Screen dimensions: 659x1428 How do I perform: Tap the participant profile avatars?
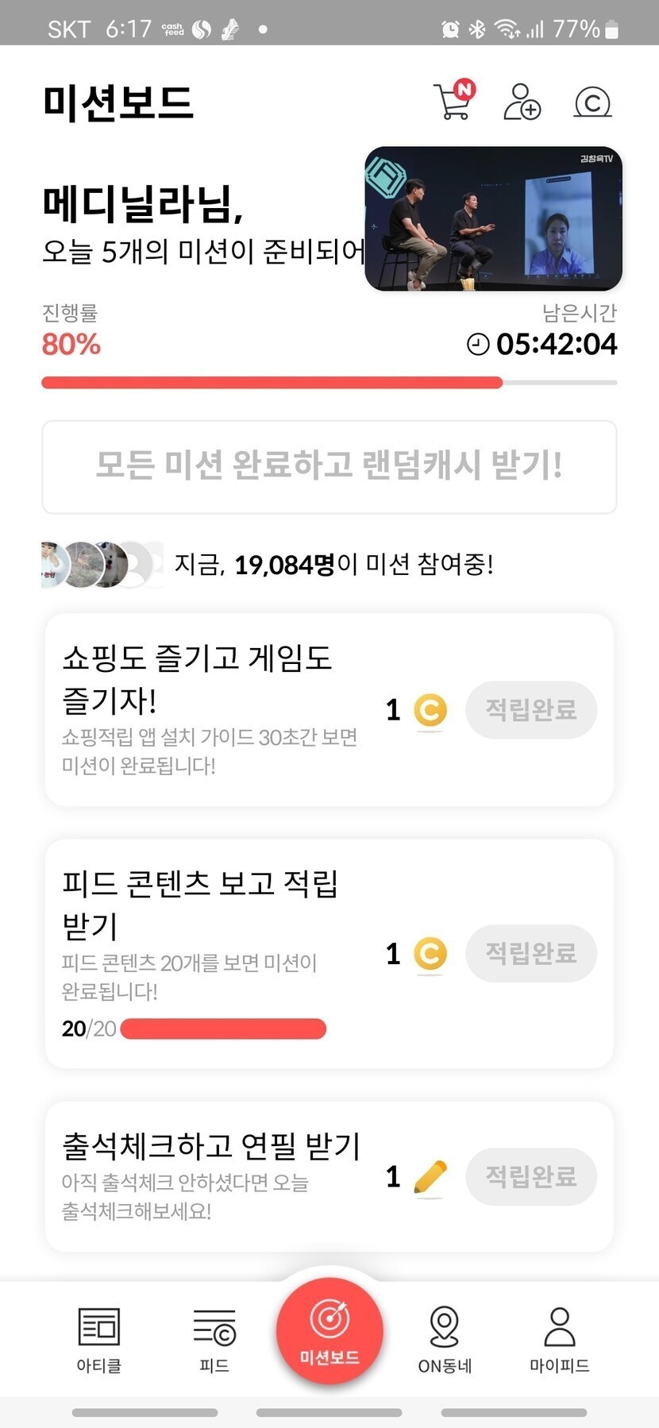coord(101,564)
